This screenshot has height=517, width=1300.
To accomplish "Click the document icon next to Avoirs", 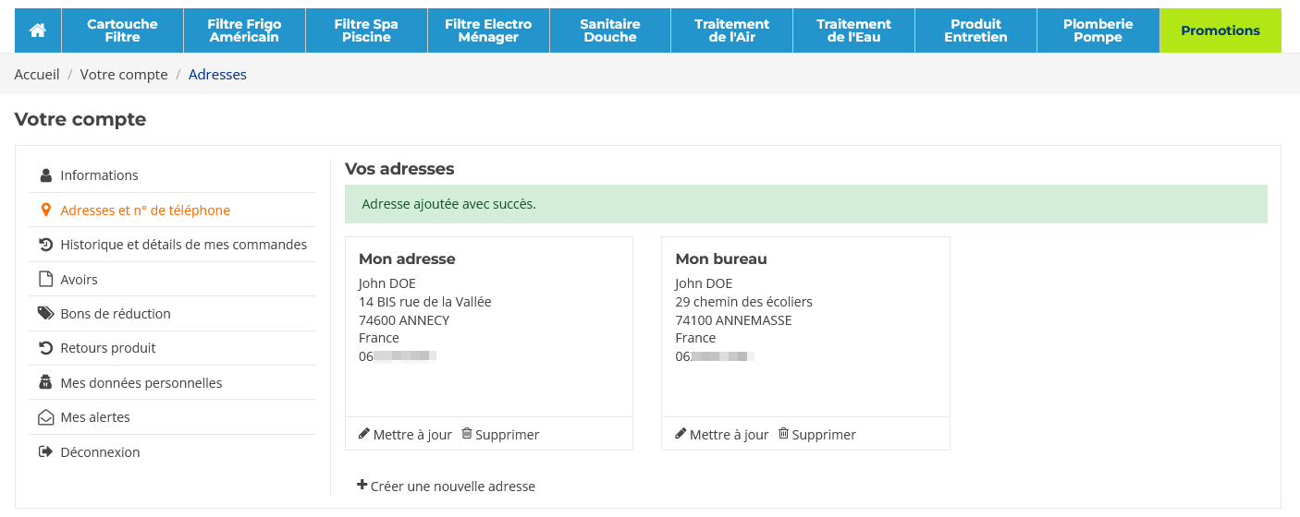I will point(45,279).
